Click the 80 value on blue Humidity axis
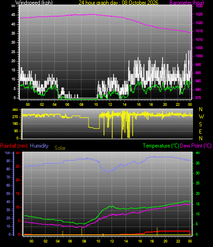213x247 pixels. 8,169
